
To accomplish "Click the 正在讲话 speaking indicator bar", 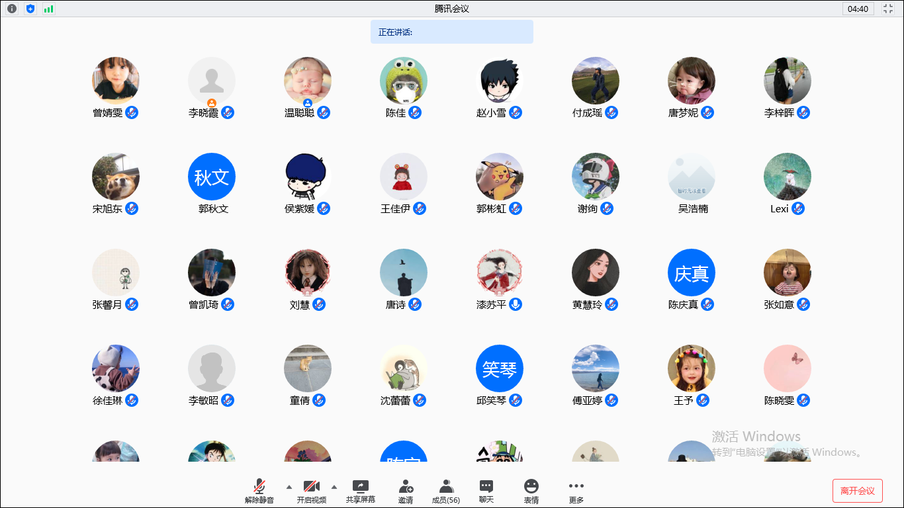I will pyautogui.click(x=451, y=32).
